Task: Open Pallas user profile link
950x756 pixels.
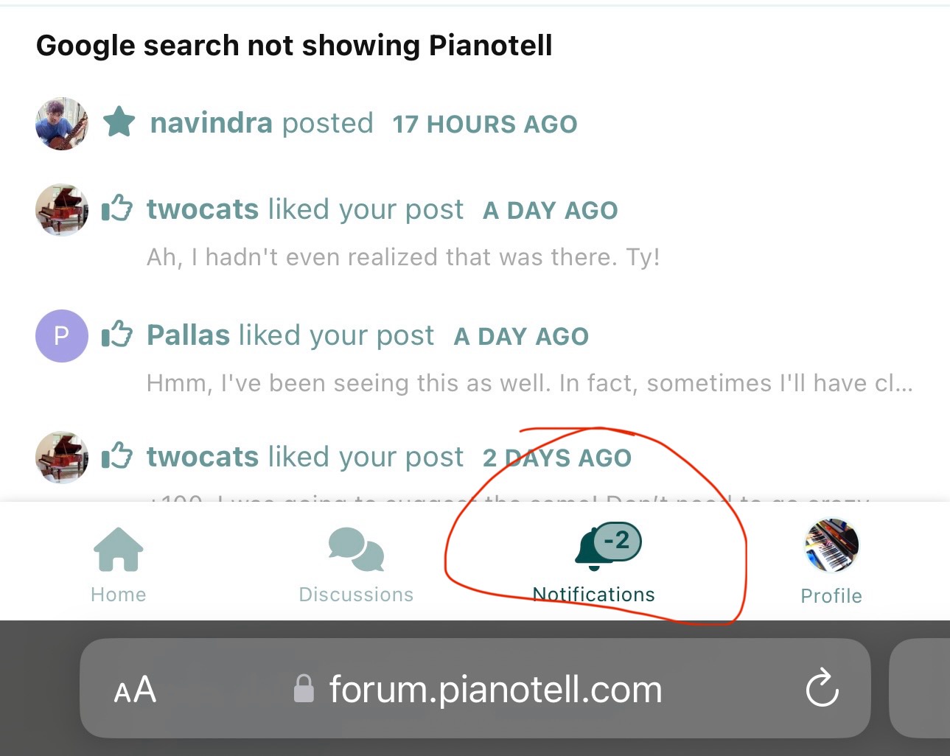Action: coord(188,335)
